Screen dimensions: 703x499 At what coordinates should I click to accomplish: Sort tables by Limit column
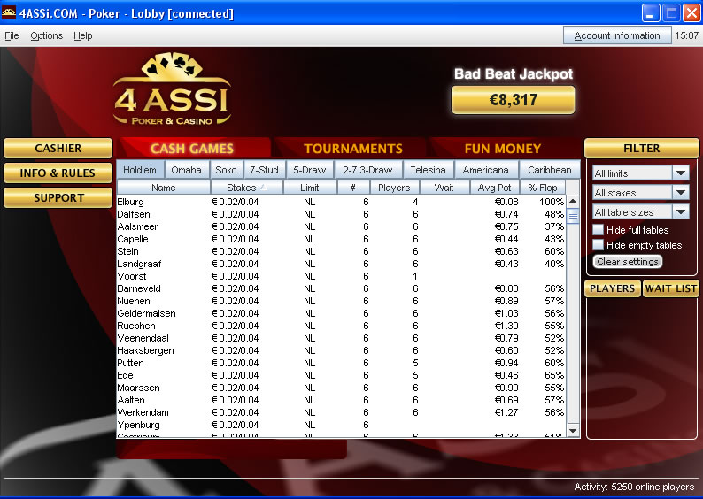pyautogui.click(x=310, y=188)
